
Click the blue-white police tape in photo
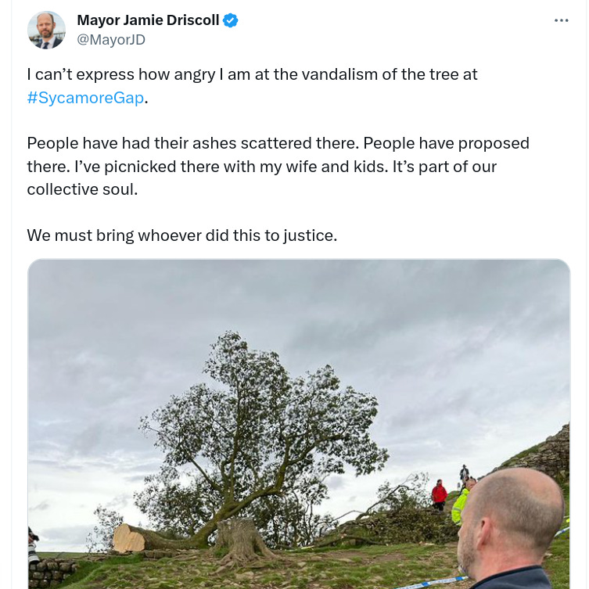tap(432, 583)
